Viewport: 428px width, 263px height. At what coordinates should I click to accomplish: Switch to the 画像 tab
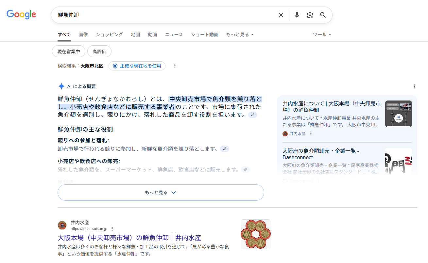click(x=83, y=35)
